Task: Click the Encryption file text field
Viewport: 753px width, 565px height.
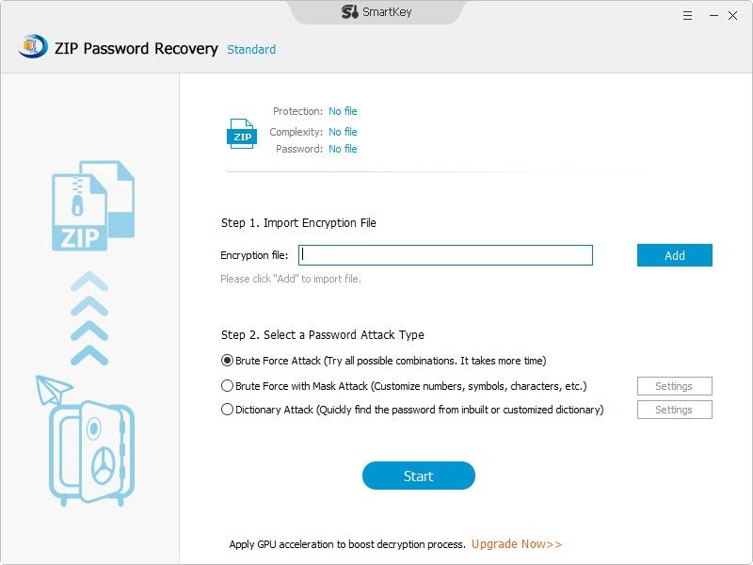Action: pyautogui.click(x=445, y=255)
